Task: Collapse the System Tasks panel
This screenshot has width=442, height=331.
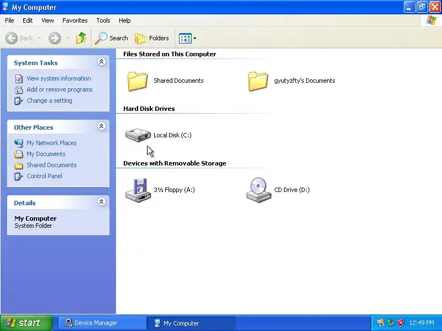Action: [x=101, y=62]
